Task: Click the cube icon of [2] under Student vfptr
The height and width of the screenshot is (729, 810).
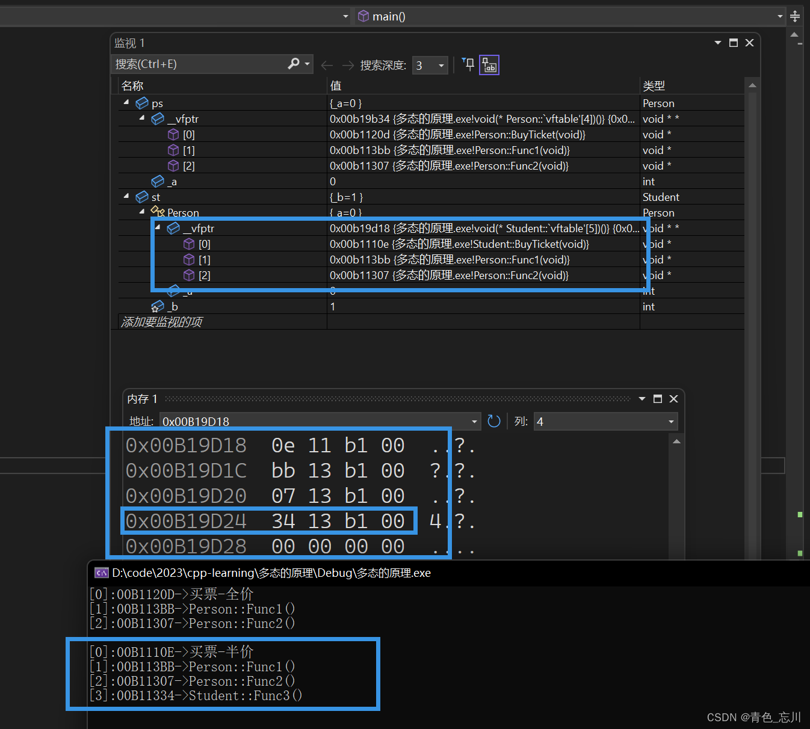Action: coord(189,275)
